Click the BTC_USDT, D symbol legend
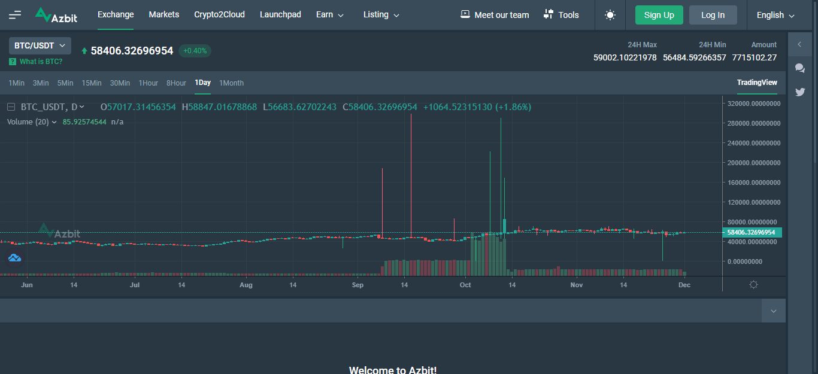 49,107
